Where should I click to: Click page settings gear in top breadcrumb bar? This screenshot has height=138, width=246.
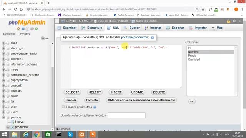click(234, 21)
